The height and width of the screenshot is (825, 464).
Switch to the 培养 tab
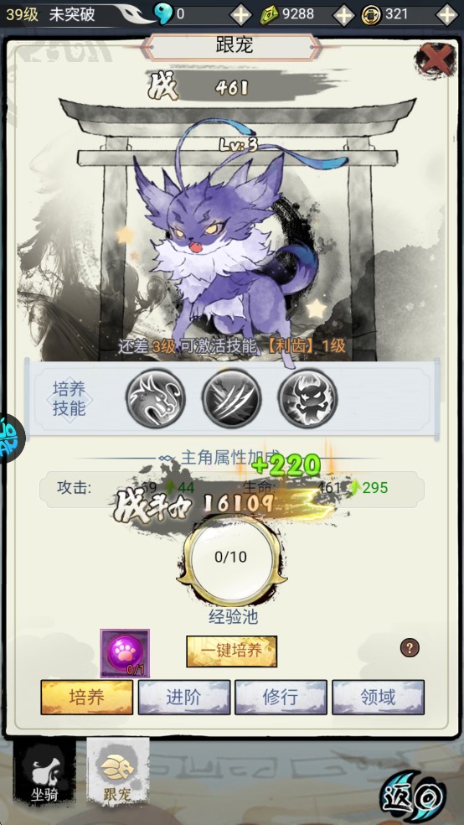click(x=87, y=698)
